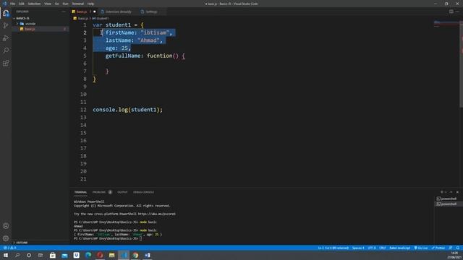The image size is (463, 260).
Task: Click the notifications bell in the status bar
Action: pyautogui.click(x=458, y=248)
